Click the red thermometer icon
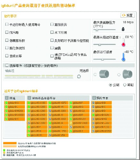Image resolution: width=140 pixels, height=160 pixels. [123, 42]
